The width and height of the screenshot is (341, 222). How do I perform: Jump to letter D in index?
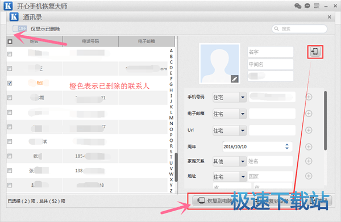pos(171,68)
